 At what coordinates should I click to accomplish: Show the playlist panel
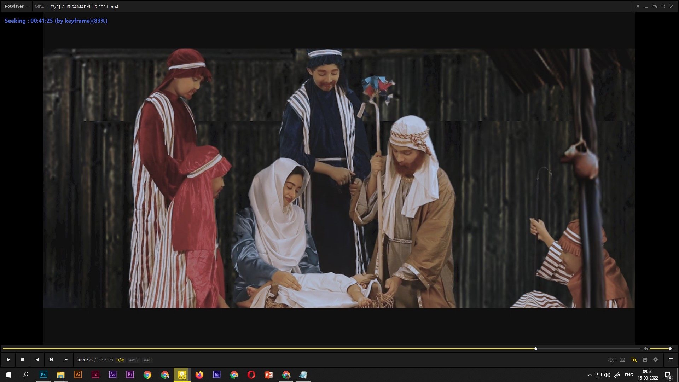(645, 360)
